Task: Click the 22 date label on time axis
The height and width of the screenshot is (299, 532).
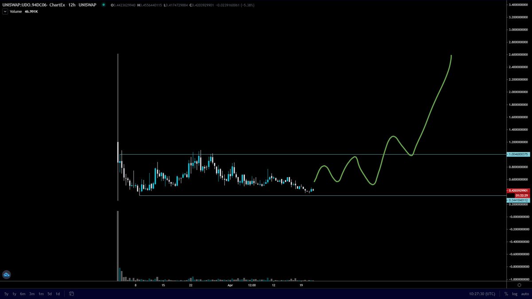Action: point(191,285)
